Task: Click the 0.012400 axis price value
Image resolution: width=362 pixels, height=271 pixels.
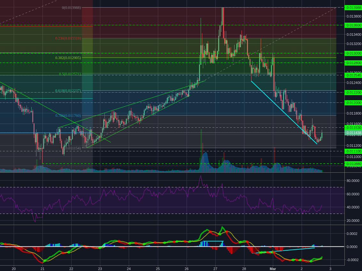Action: click(354, 83)
